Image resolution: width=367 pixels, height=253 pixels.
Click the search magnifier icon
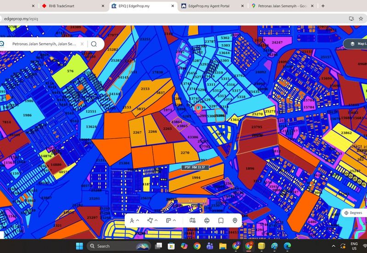coord(94,44)
